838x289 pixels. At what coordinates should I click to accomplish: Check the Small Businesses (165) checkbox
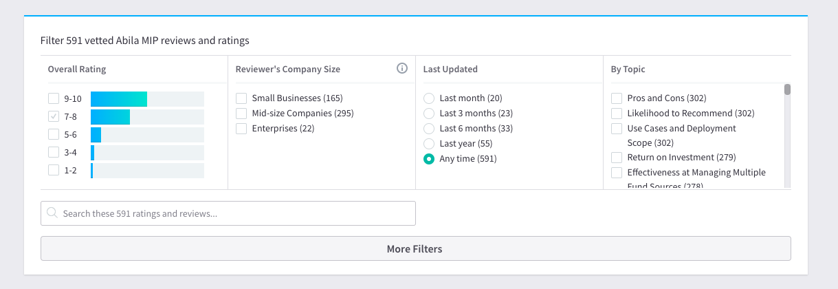tap(241, 98)
